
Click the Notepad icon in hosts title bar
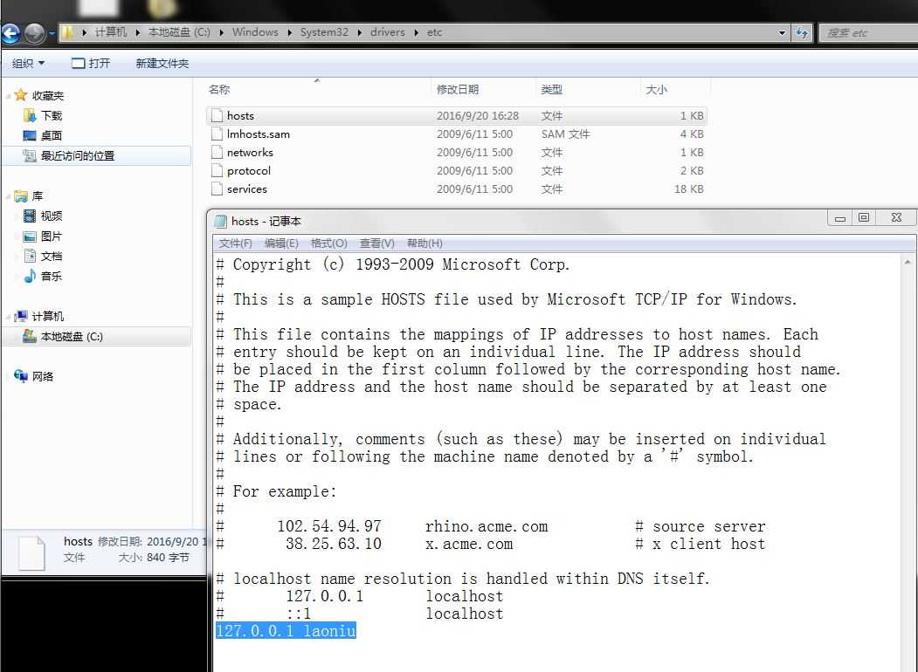(220, 221)
